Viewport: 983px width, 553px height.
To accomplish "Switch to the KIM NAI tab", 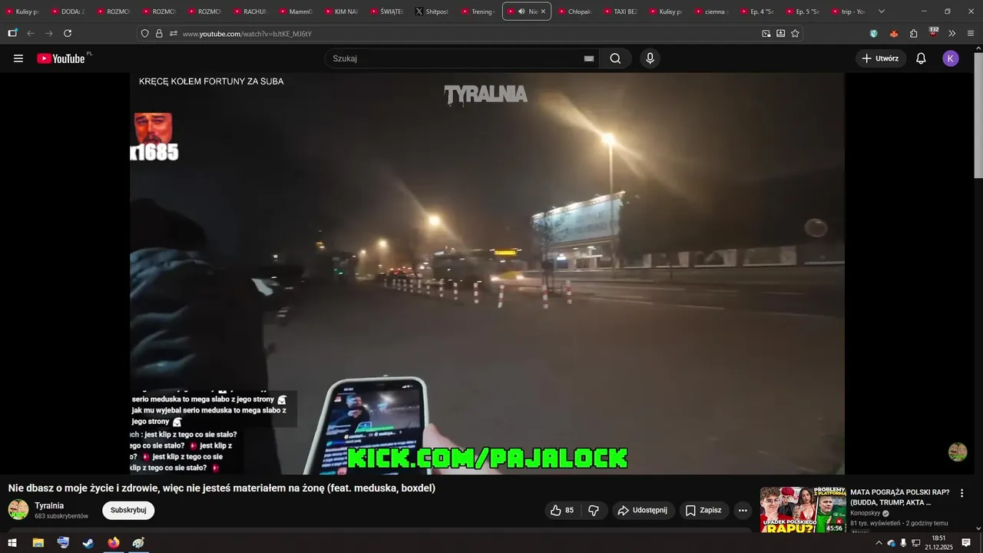I will [341, 12].
